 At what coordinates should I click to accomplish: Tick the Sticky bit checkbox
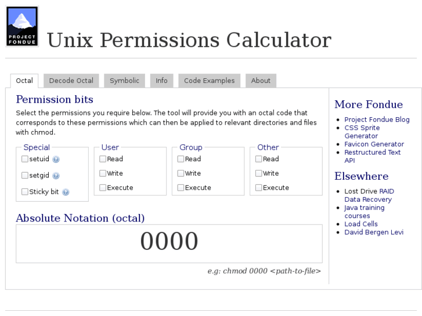click(25, 192)
